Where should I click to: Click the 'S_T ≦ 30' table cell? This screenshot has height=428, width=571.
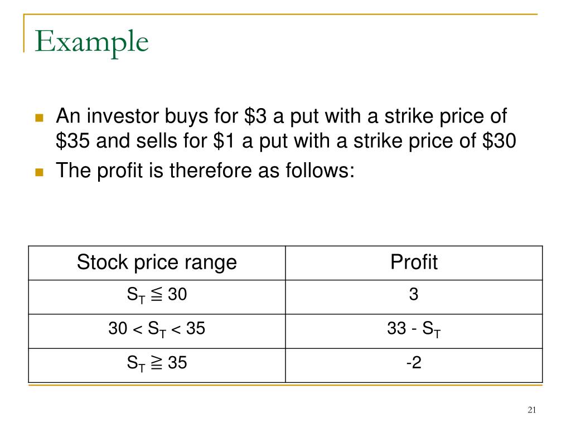click(x=157, y=297)
